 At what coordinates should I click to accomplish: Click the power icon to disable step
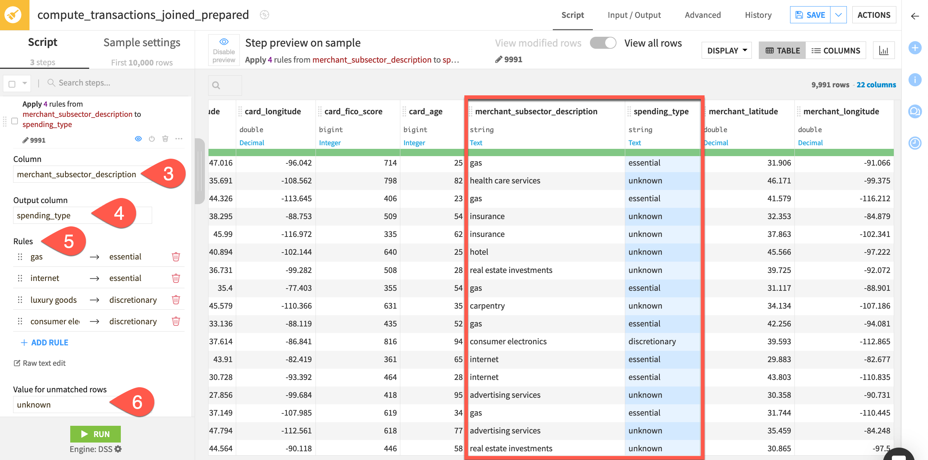(x=152, y=139)
